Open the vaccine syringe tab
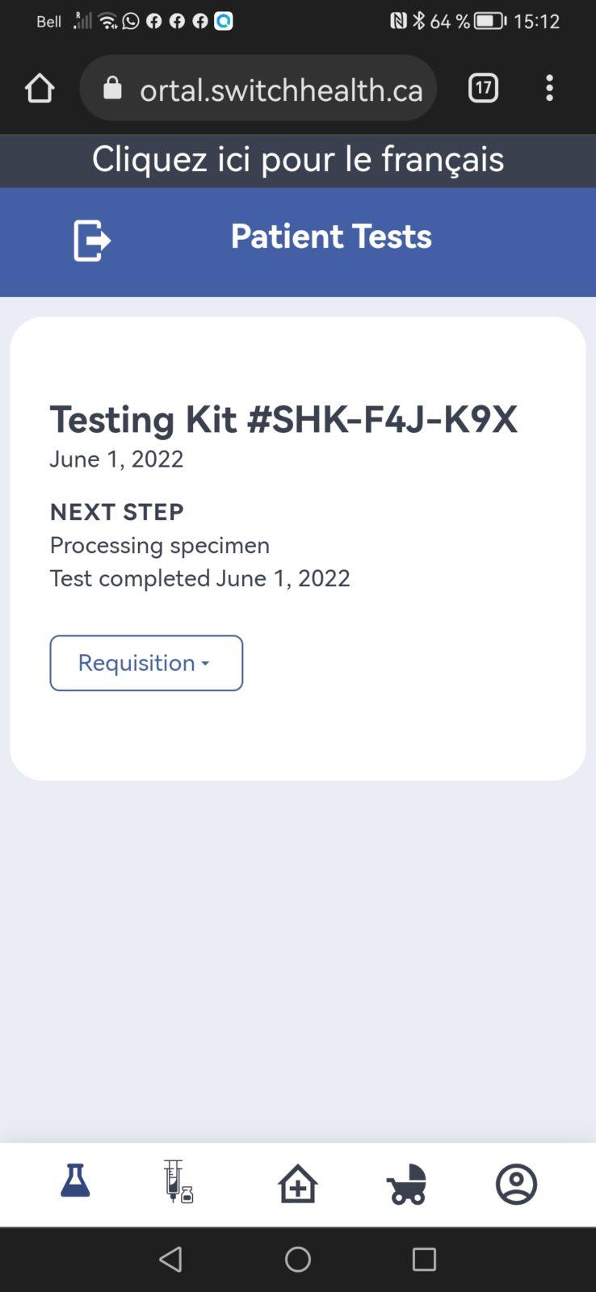The image size is (596, 1292). 178,1182
